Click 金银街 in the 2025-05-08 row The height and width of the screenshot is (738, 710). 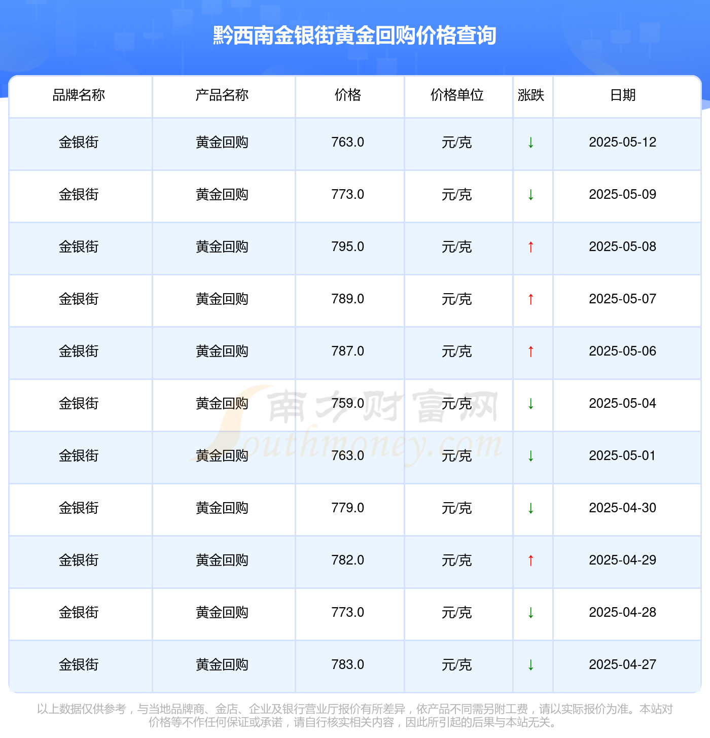(x=79, y=247)
